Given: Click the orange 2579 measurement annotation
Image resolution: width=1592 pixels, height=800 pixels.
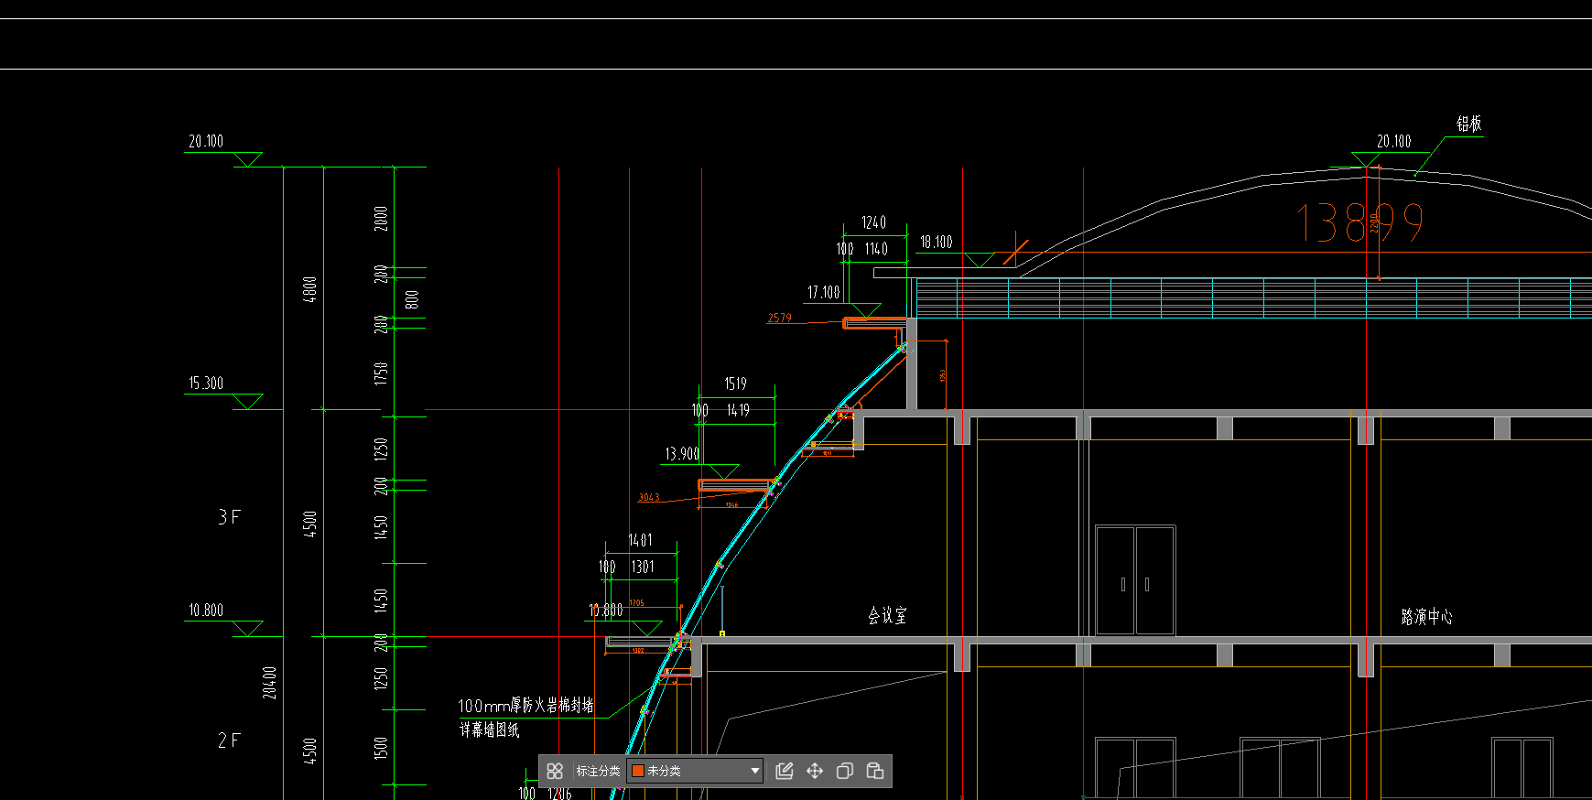Looking at the screenshot, I should click(780, 318).
